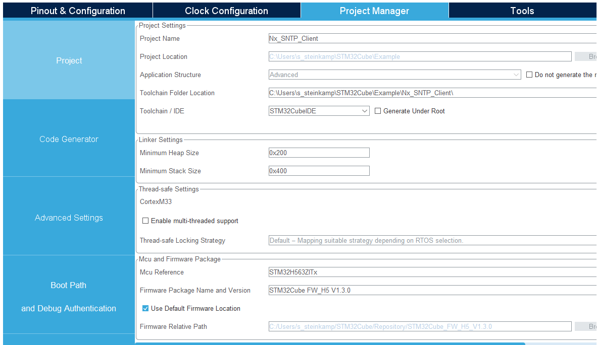Expand Application Structure dropdown arrow
Viewport: 597px width, 345px height.
516,75
